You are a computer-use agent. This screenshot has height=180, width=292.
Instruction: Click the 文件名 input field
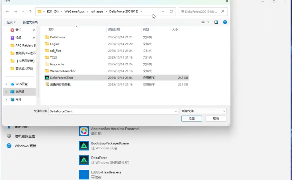tap(111, 111)
